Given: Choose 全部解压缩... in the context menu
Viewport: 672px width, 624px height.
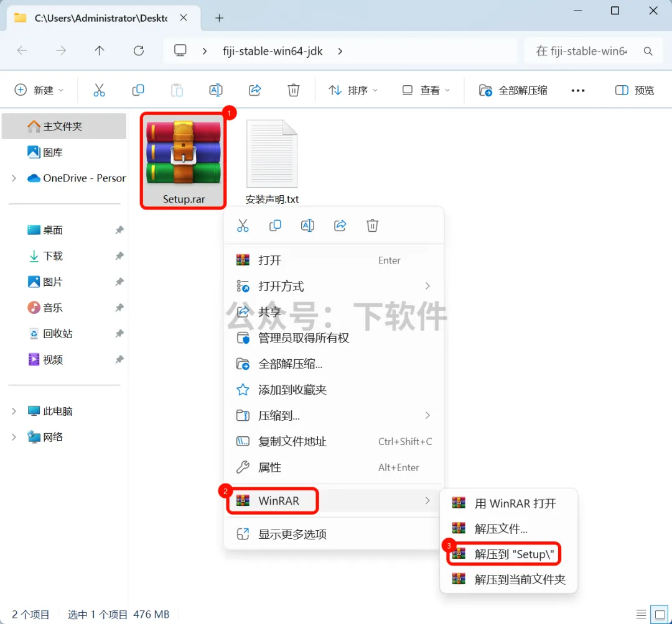Looking at the screenshot, I should pyautogui.click(x=334, y=364).
